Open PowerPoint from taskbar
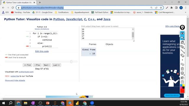The height and width of the screenshot is (106, 189). pos(48,103)
